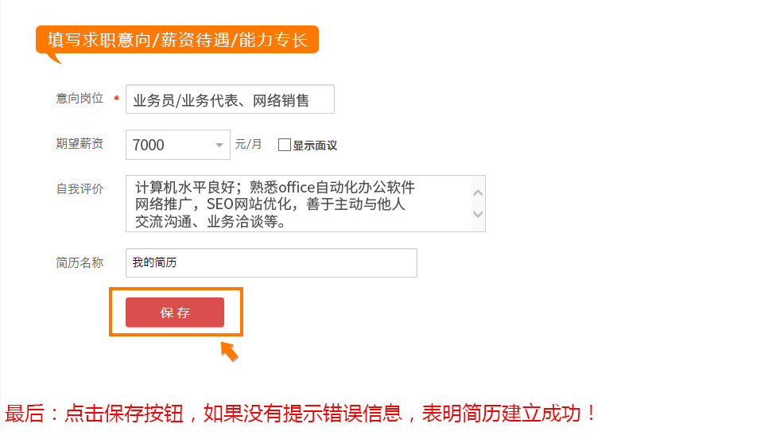Click the 元/月 unit text
The width and height of the screenshot is (780, 443).
[x=248, y=144]
